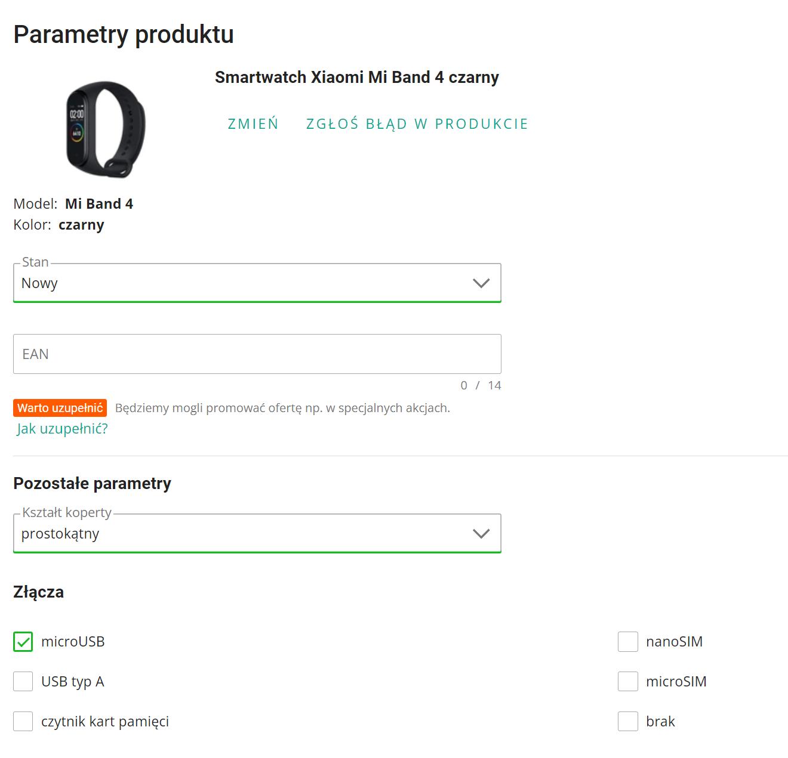Screen dimensions: 788x758
Task: Uncheck the microUSB checkbox
Action: [x=23, y=642]
